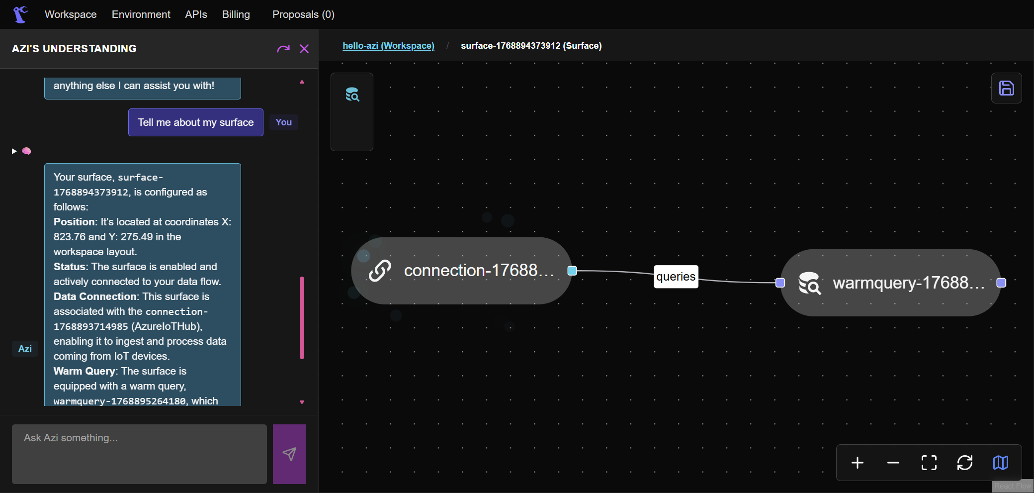
Task: Open the Workspace menu
Action: pos(71,14)
